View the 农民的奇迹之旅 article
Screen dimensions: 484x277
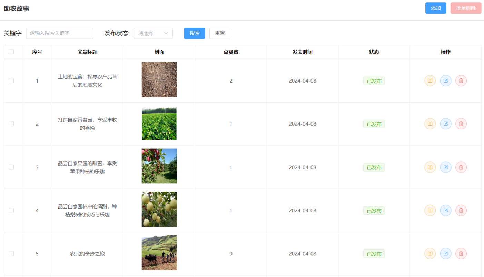coord(430,254)
